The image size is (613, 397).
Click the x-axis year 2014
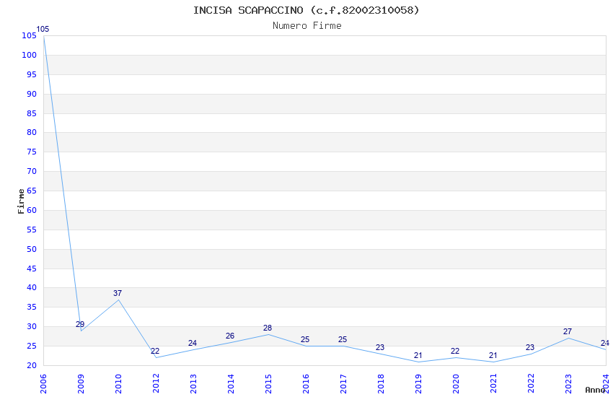(x=231, y=384)
